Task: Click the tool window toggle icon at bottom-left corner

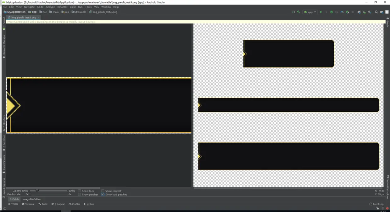Action: click(x=5, y=208)
